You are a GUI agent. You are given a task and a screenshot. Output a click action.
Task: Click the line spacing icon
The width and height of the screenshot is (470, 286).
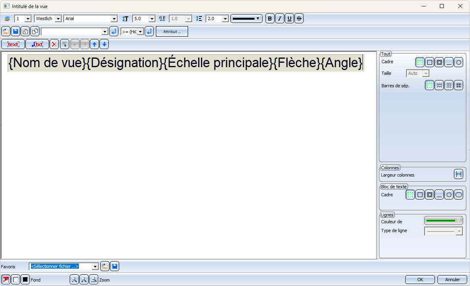pos(199,19)
